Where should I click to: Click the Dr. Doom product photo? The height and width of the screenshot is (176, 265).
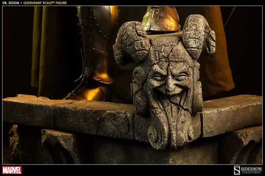coord(132,85)
